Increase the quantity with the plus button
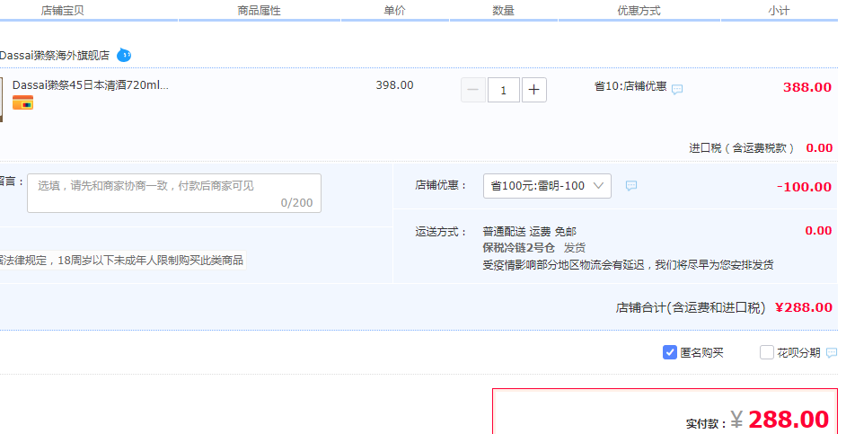 pyautogui.click(x=533, y=90)
